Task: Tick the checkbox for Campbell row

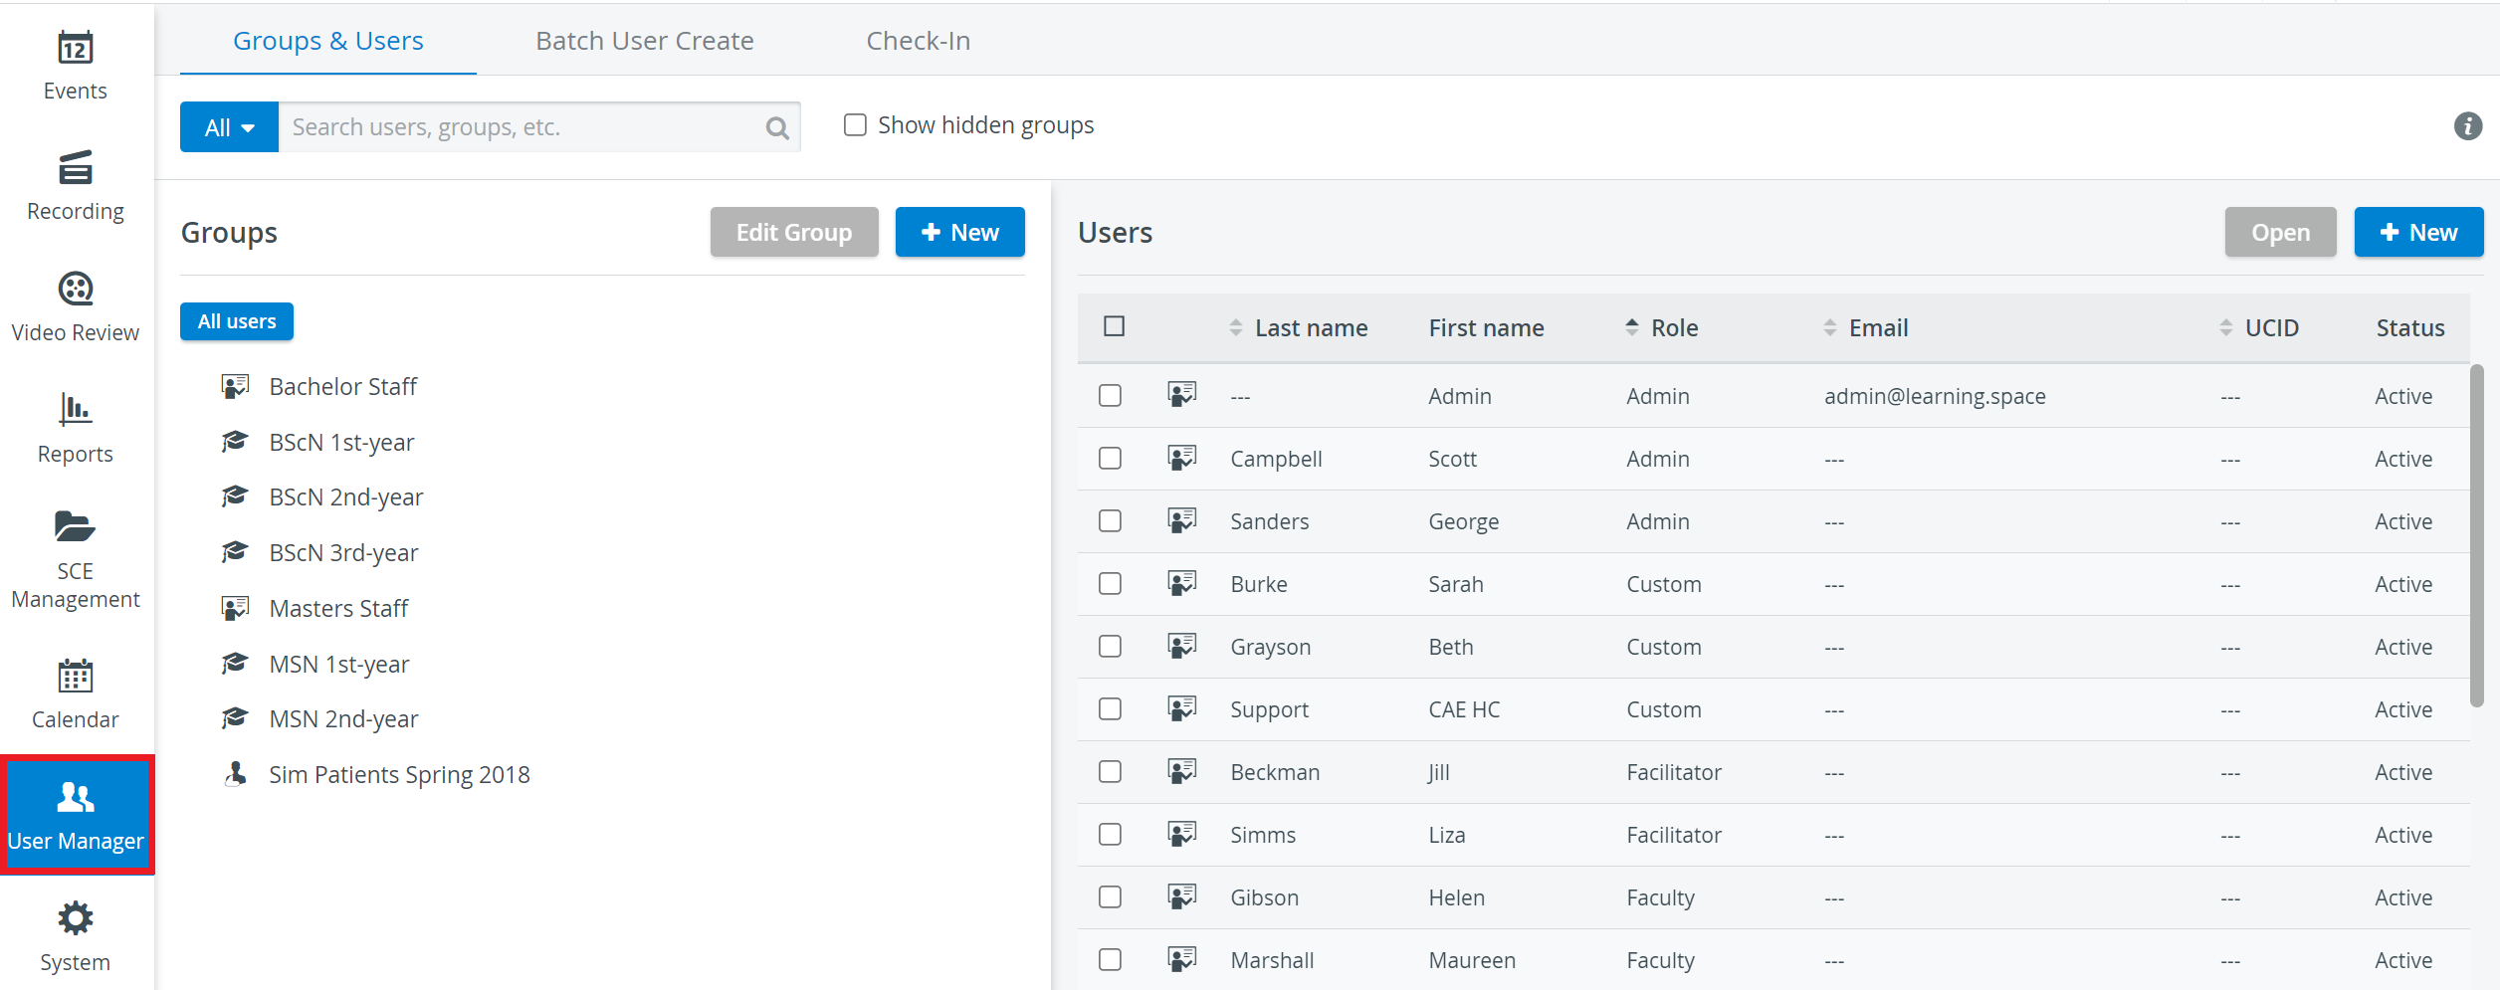Action: [1110, 459]
